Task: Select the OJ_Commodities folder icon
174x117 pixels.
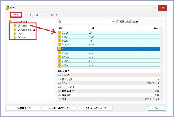Action: coord(15,30)
